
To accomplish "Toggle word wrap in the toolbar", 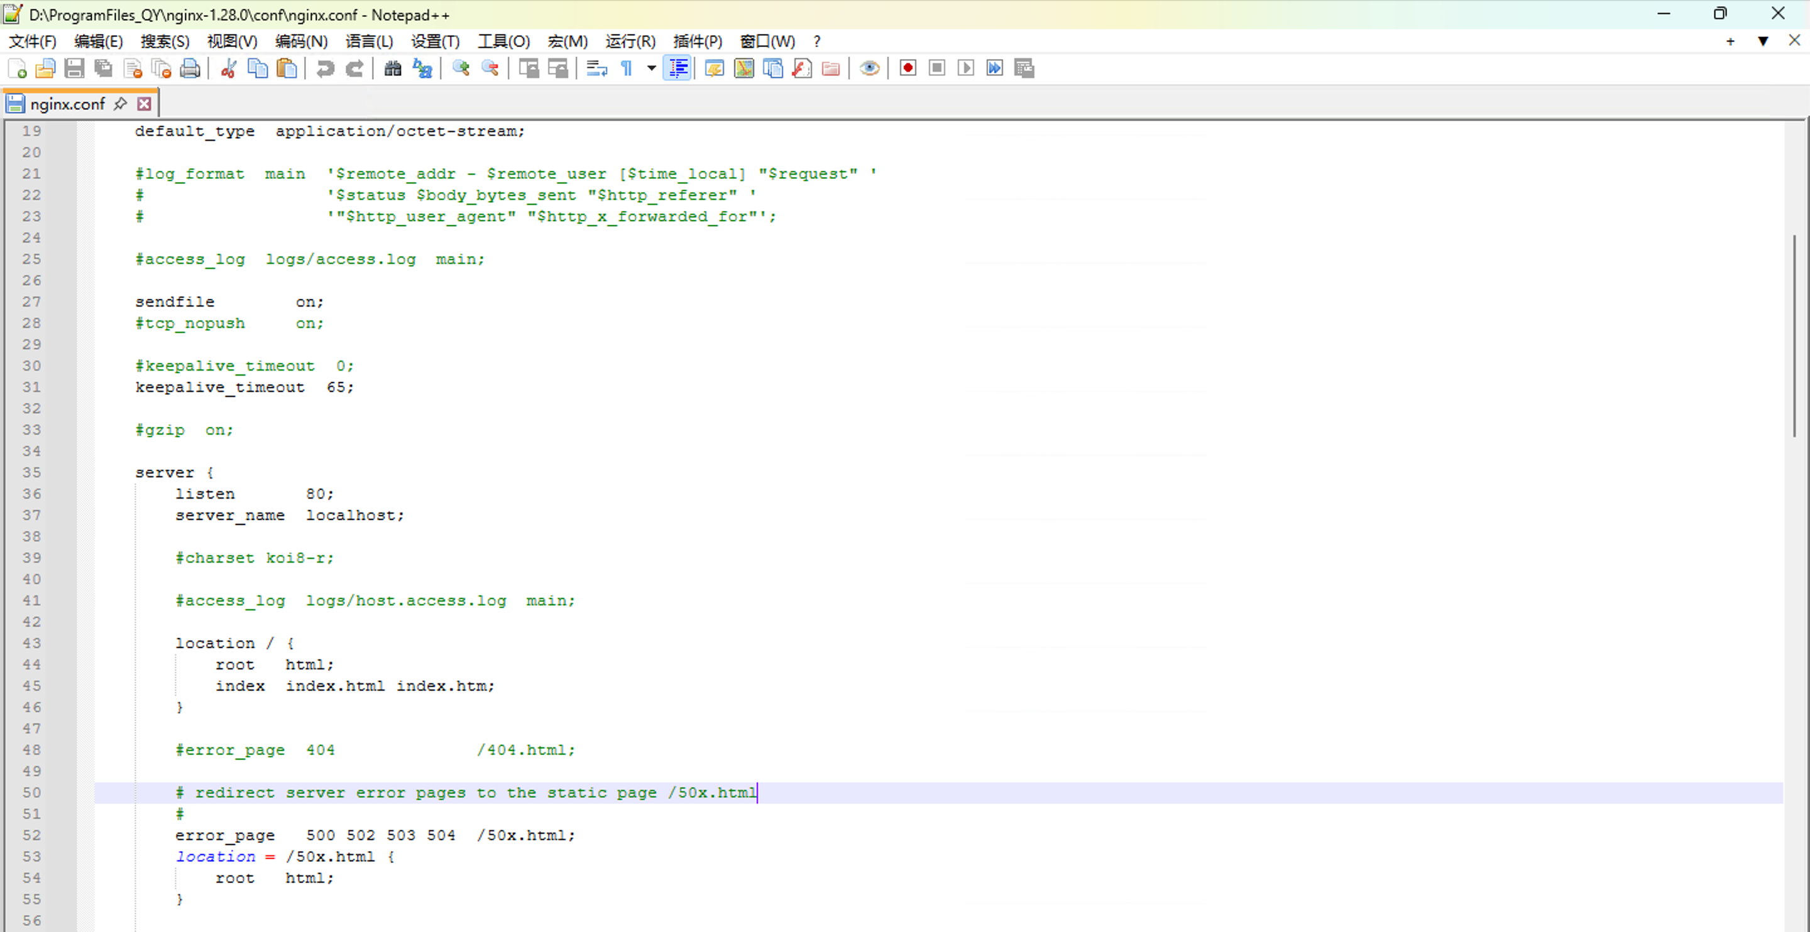I will 596,68.
